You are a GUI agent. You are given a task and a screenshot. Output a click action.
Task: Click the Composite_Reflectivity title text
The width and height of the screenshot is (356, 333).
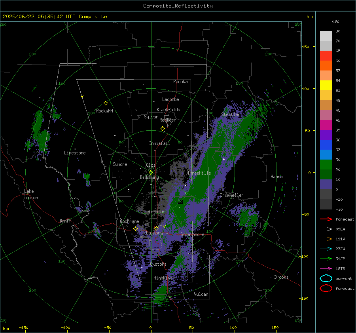178,6
